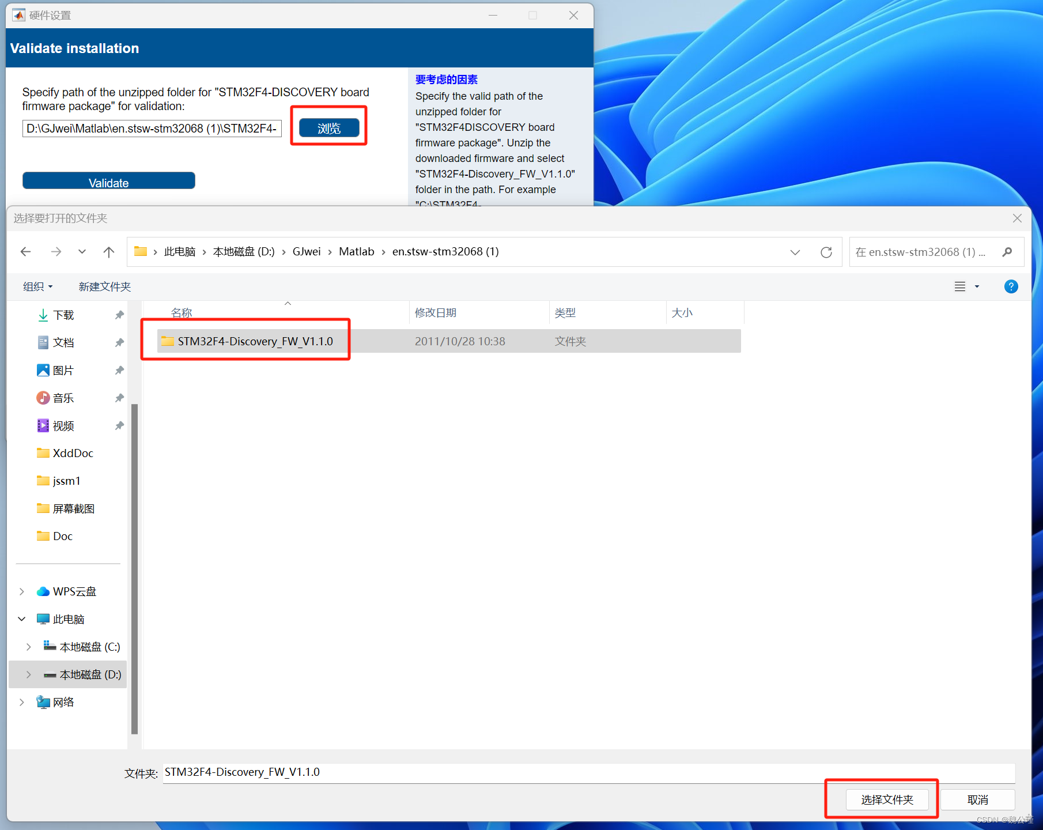
Task: Click 取消 button
Action: 978,799
